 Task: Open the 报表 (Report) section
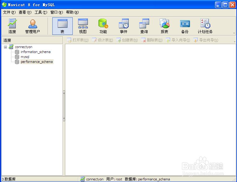[x=165, y=26]
